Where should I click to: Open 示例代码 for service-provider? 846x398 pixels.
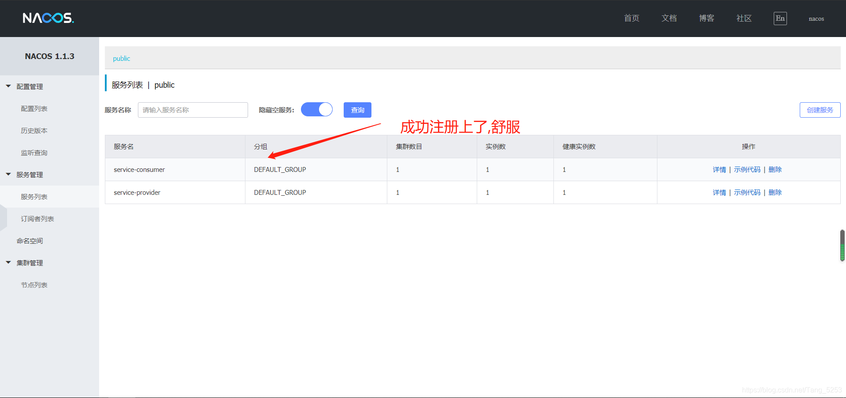point(747,192)
